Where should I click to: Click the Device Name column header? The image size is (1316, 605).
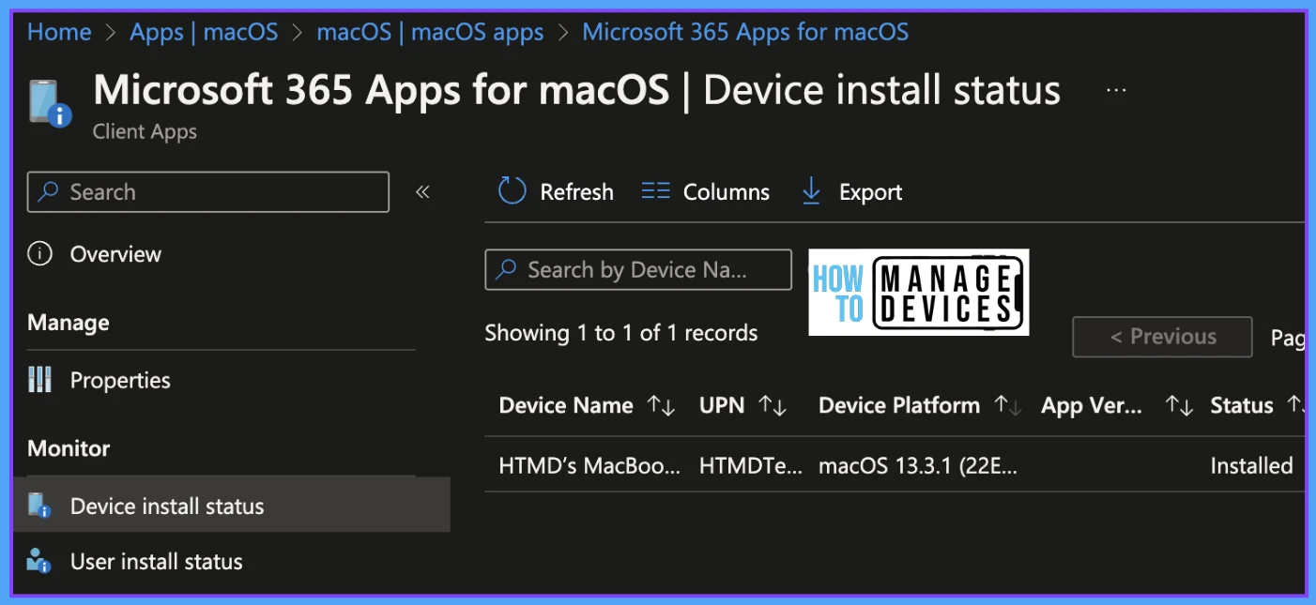[x=566, y=405]
